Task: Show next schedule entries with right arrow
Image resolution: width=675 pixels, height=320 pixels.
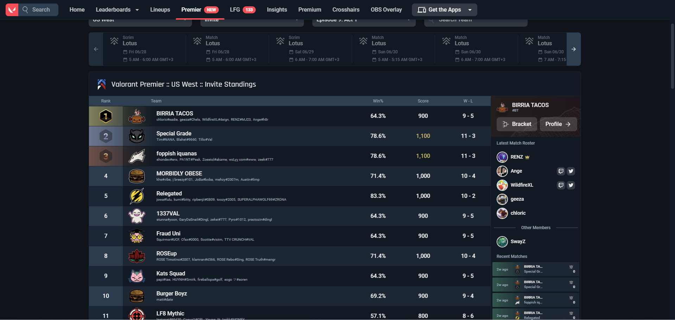Action: [574, 49]
